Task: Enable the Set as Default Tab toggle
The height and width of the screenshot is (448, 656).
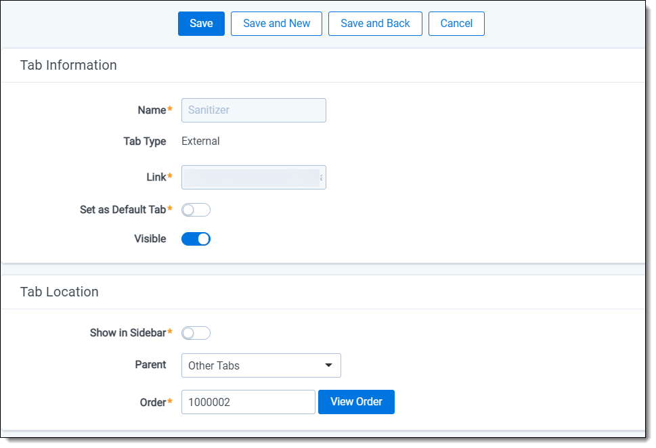Action: 196,210
